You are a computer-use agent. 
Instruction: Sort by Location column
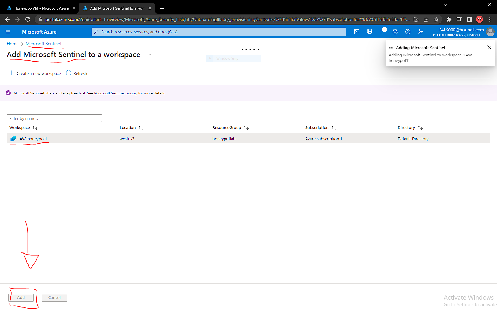tap(131, 128)
